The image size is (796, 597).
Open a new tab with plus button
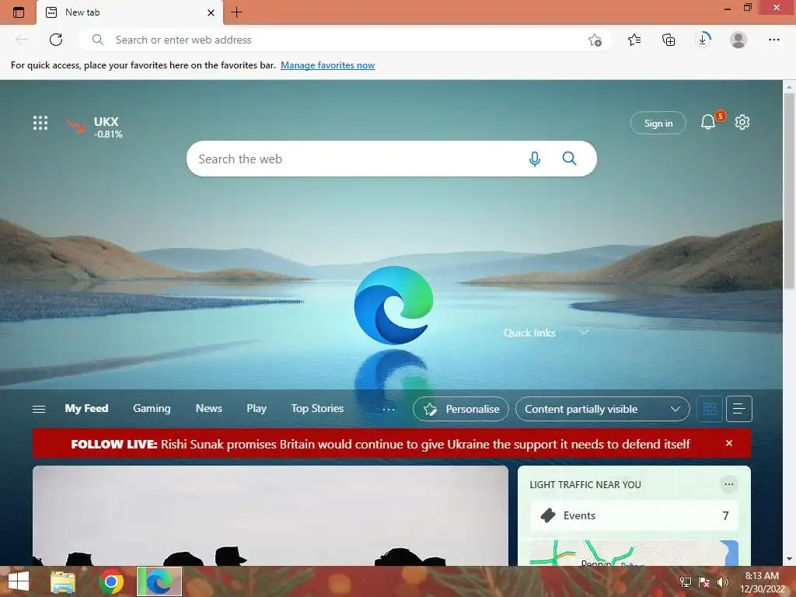click(x=236, y=12)
